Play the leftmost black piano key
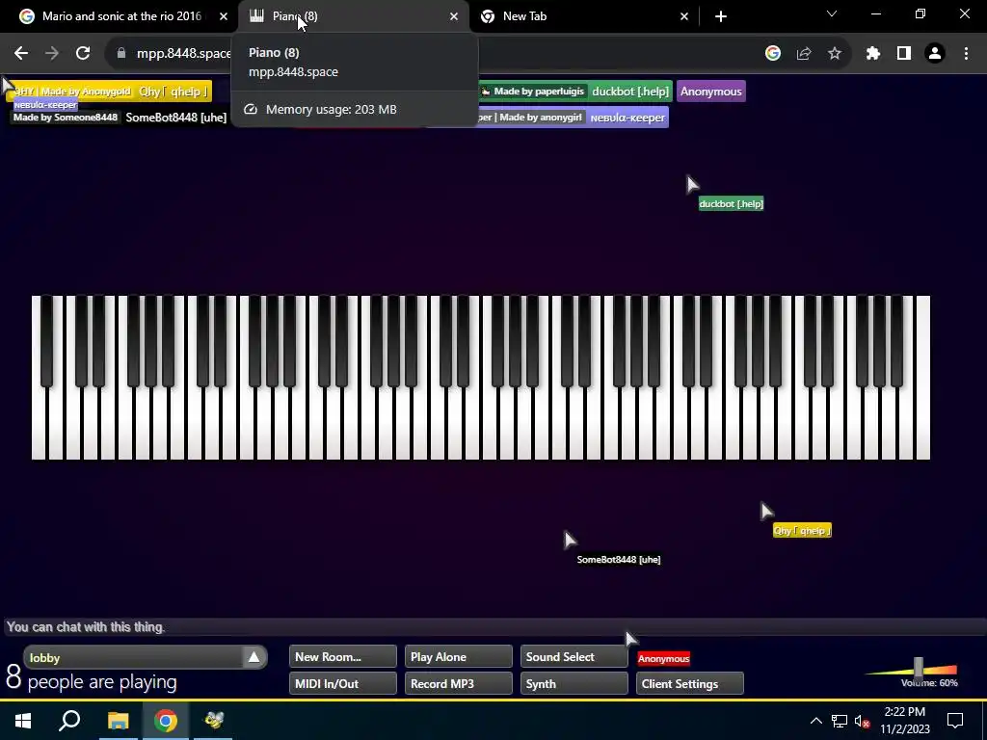The image size is (987, 740). point(46,340)
